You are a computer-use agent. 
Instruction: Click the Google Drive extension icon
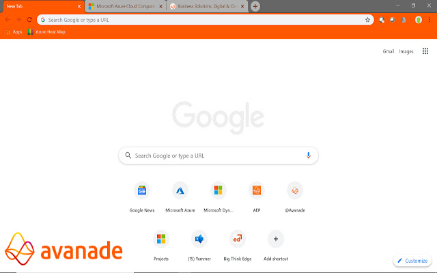point(404,20)
